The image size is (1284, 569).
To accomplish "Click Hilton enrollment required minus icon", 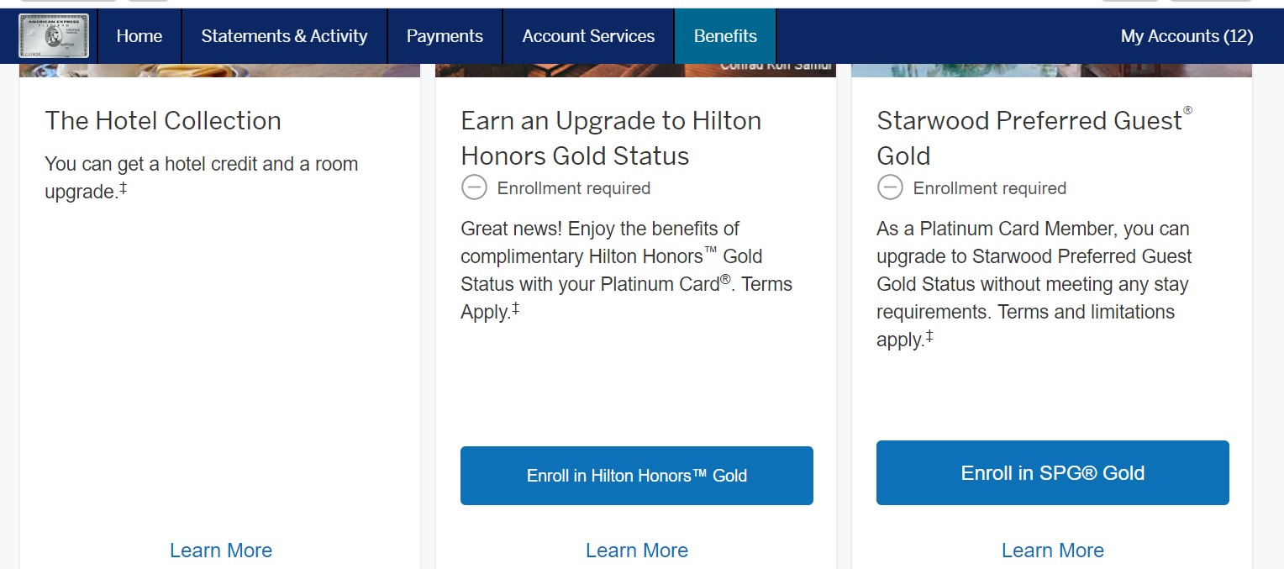I will 474,187.
